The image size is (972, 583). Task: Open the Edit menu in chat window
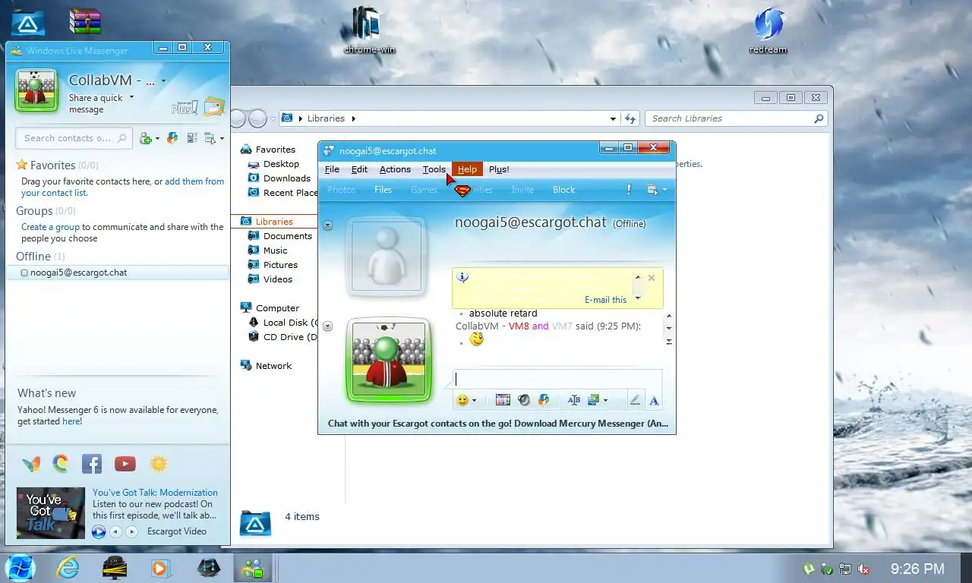point(359,169)
